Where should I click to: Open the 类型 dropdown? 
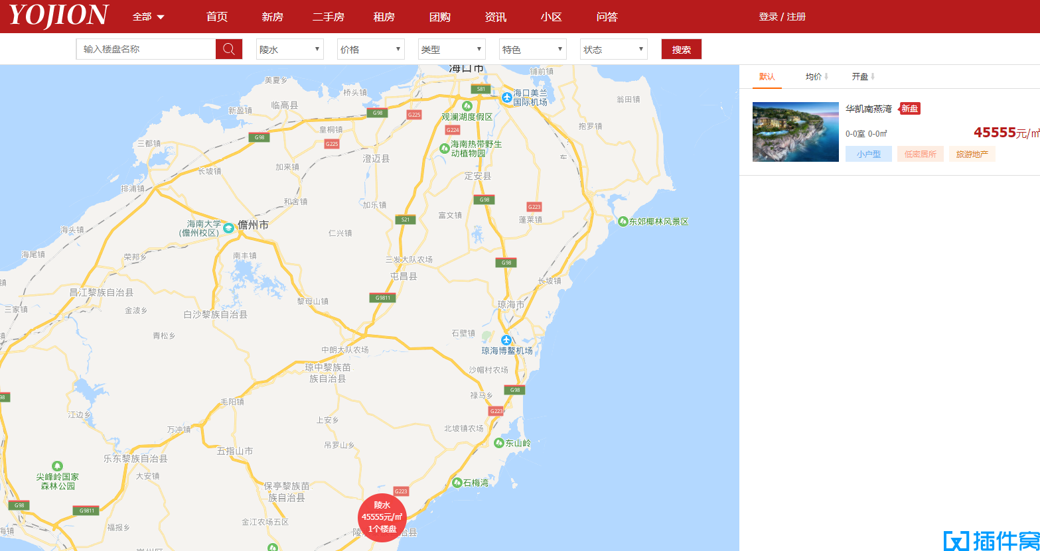click(452, 49)
